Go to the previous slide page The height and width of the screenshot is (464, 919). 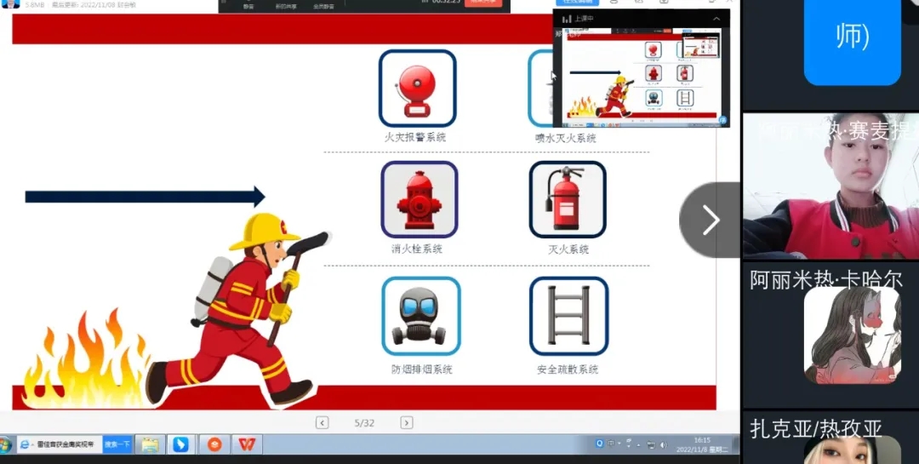coord(322,422)
